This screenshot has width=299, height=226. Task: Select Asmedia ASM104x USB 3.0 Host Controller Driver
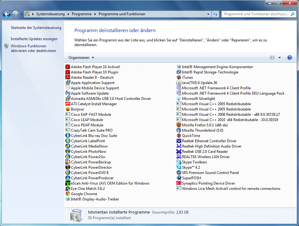[108, 98]
